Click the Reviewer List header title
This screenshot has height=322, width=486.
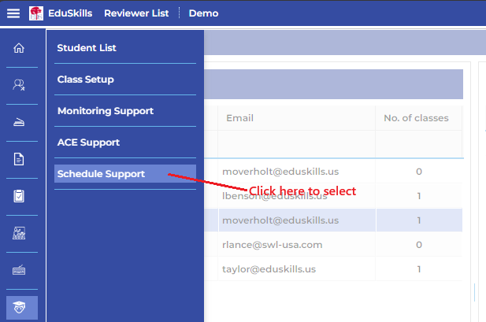click(x=136, y=13)
